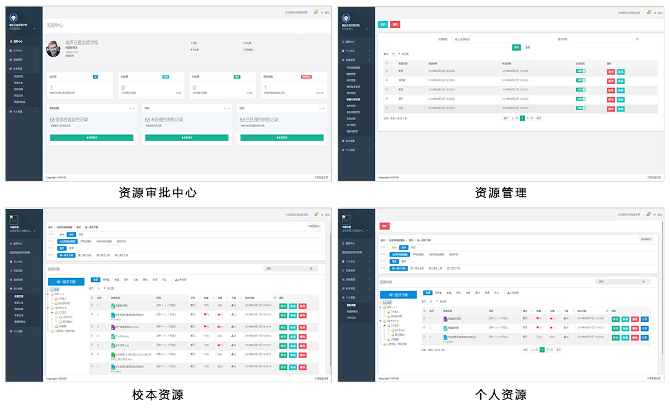The height and width of the screenshot is (412, 670).
Task: Click the red heart icon in 个人资源 row 1
Action: coord(537,318)
